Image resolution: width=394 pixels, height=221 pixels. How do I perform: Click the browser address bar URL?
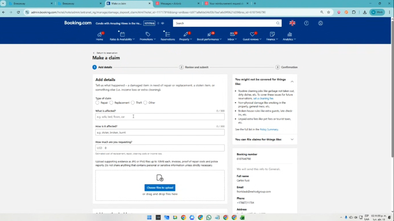148,12
